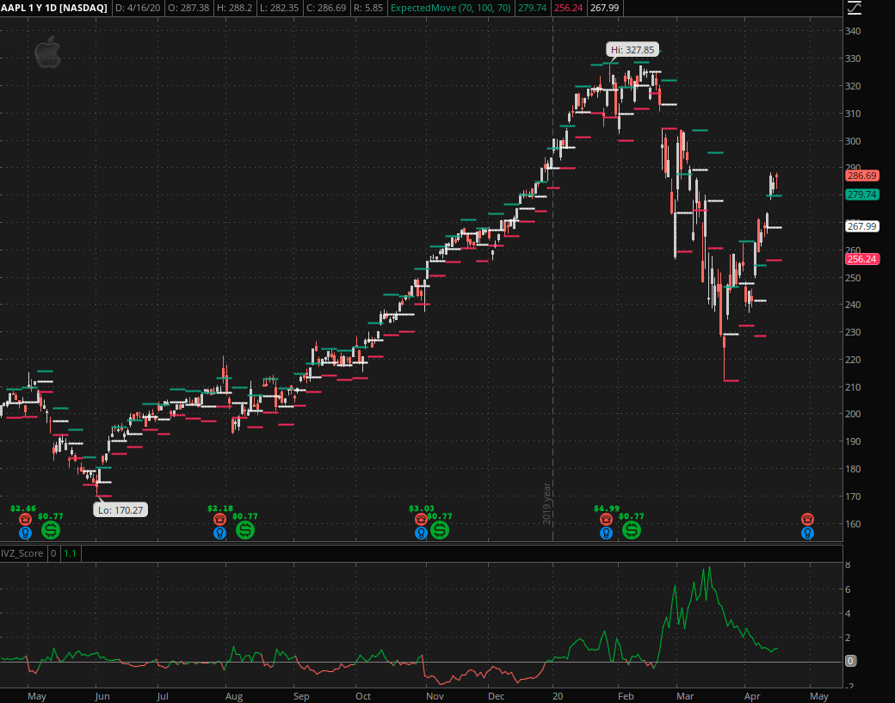Click the 286.69 last price axis label
This screenshot has height=703, width=895.
[x=862, y=176]
